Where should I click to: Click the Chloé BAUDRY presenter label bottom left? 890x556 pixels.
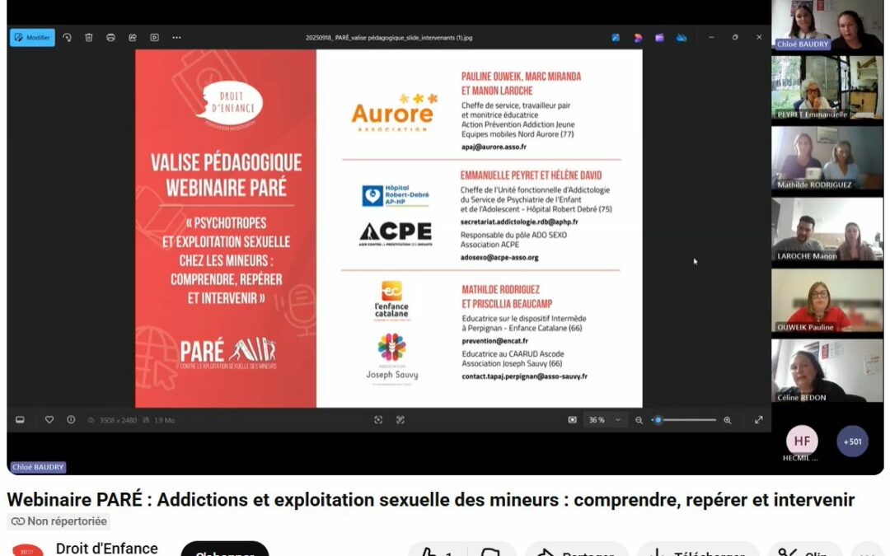point(38,467)
